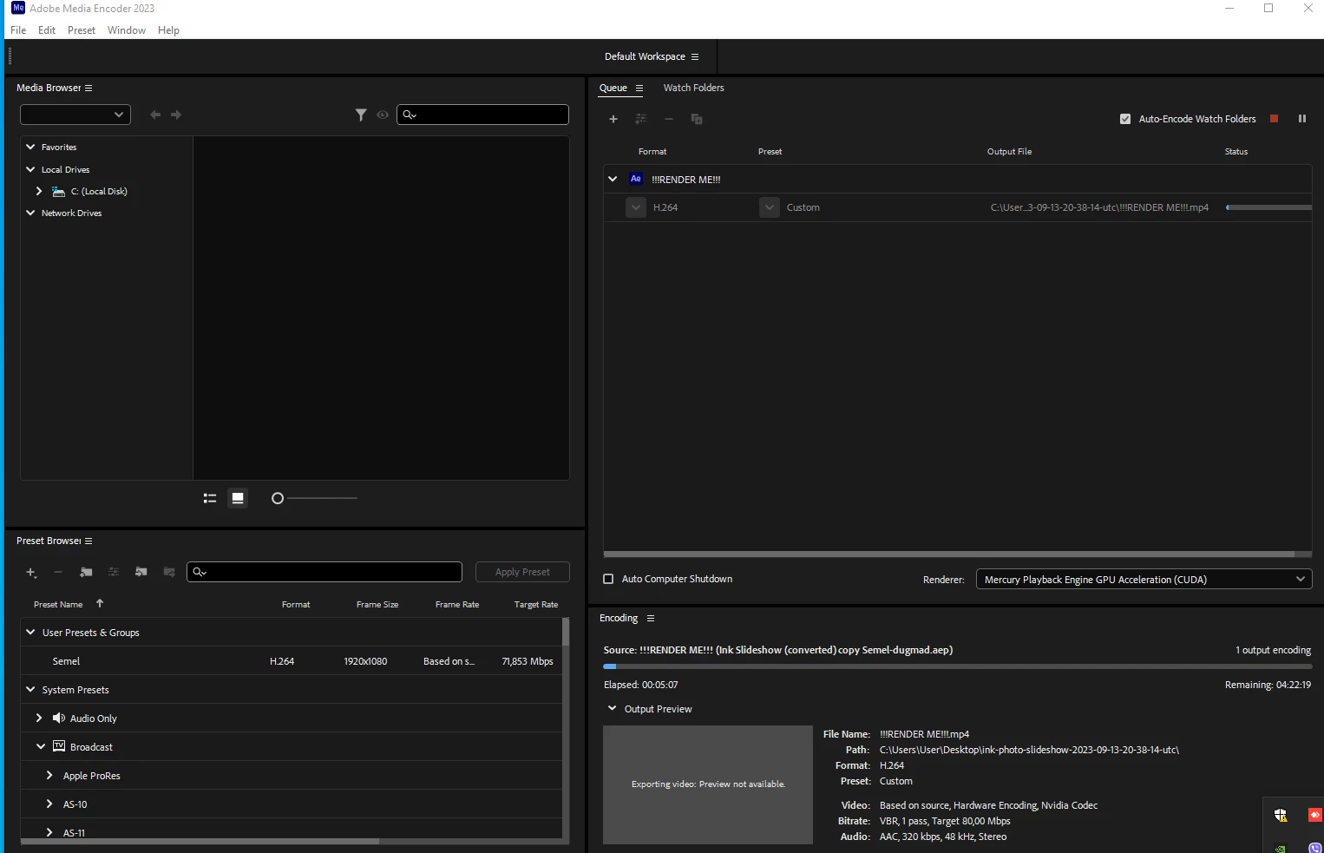Toggle the eye view icon in Media Browser
The height and width of the screenshot is (853, 1324).
point(383,115)
